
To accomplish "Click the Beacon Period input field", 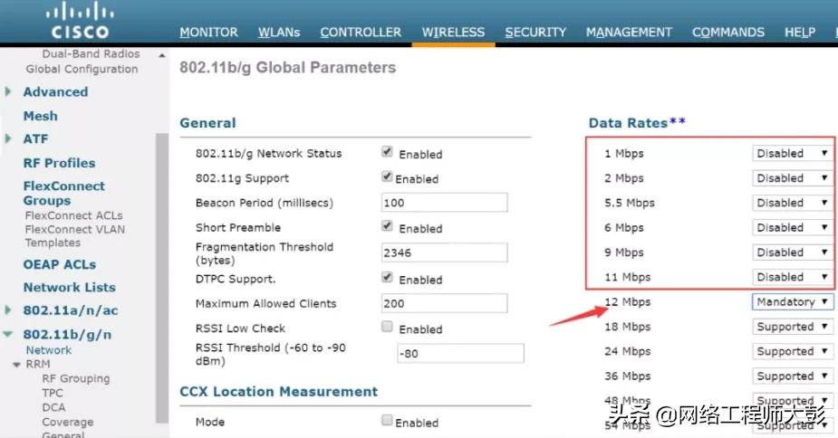I will tap(444, 203).
